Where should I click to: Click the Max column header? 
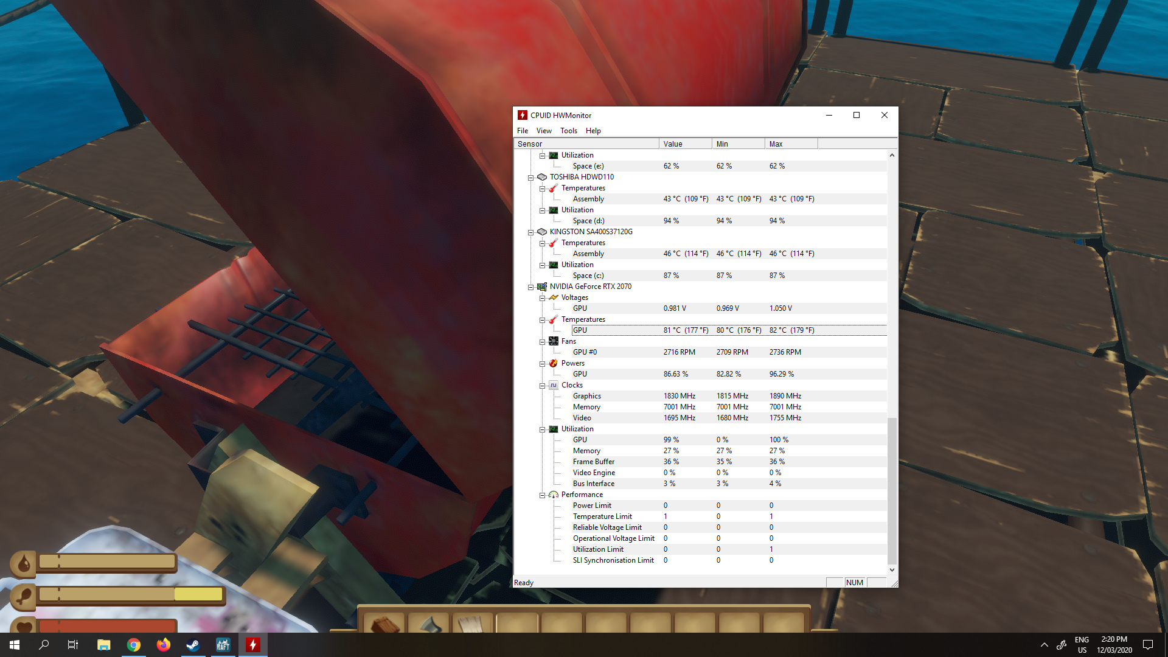[x=791, y=144]
